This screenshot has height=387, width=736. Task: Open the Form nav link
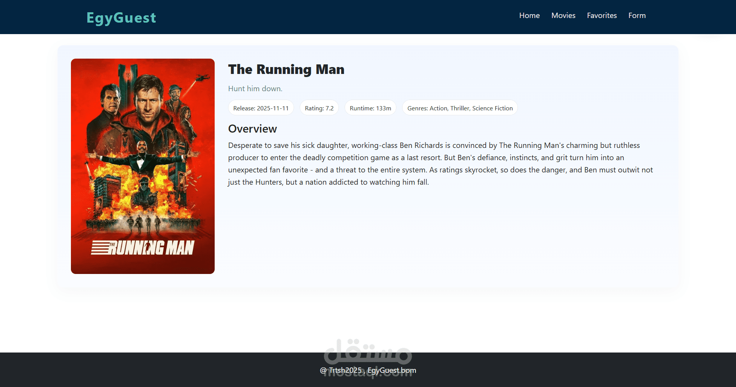(637, 16)
